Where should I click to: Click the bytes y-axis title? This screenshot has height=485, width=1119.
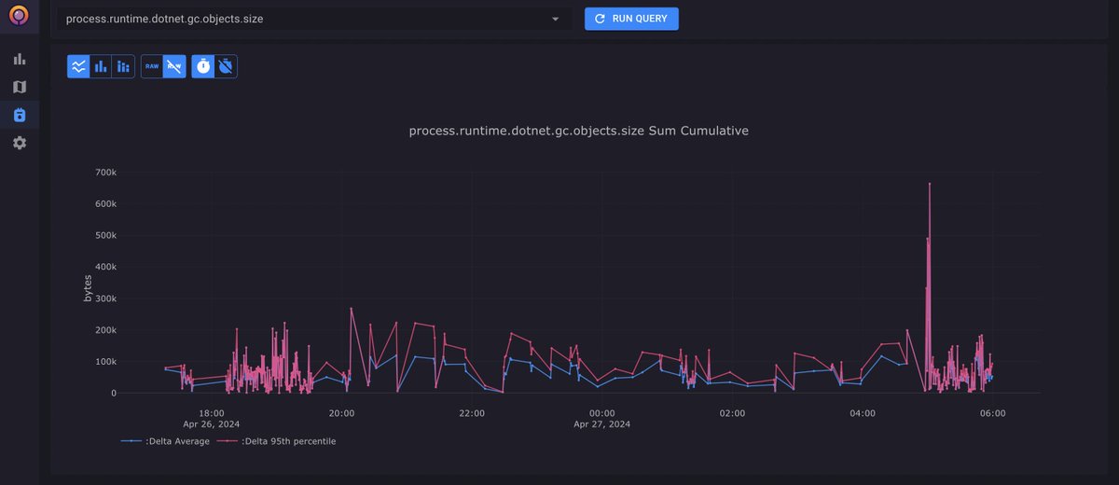88,288
